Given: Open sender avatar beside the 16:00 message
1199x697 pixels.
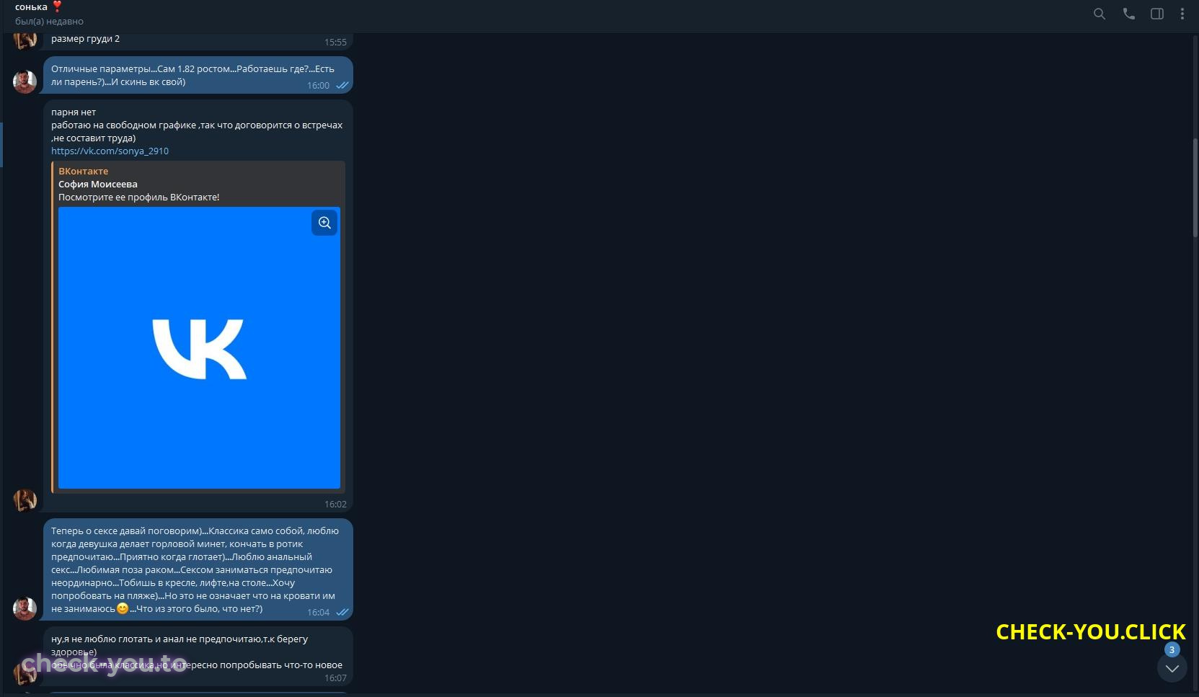Looking at the screenshot, I should [x=25, y=81].
